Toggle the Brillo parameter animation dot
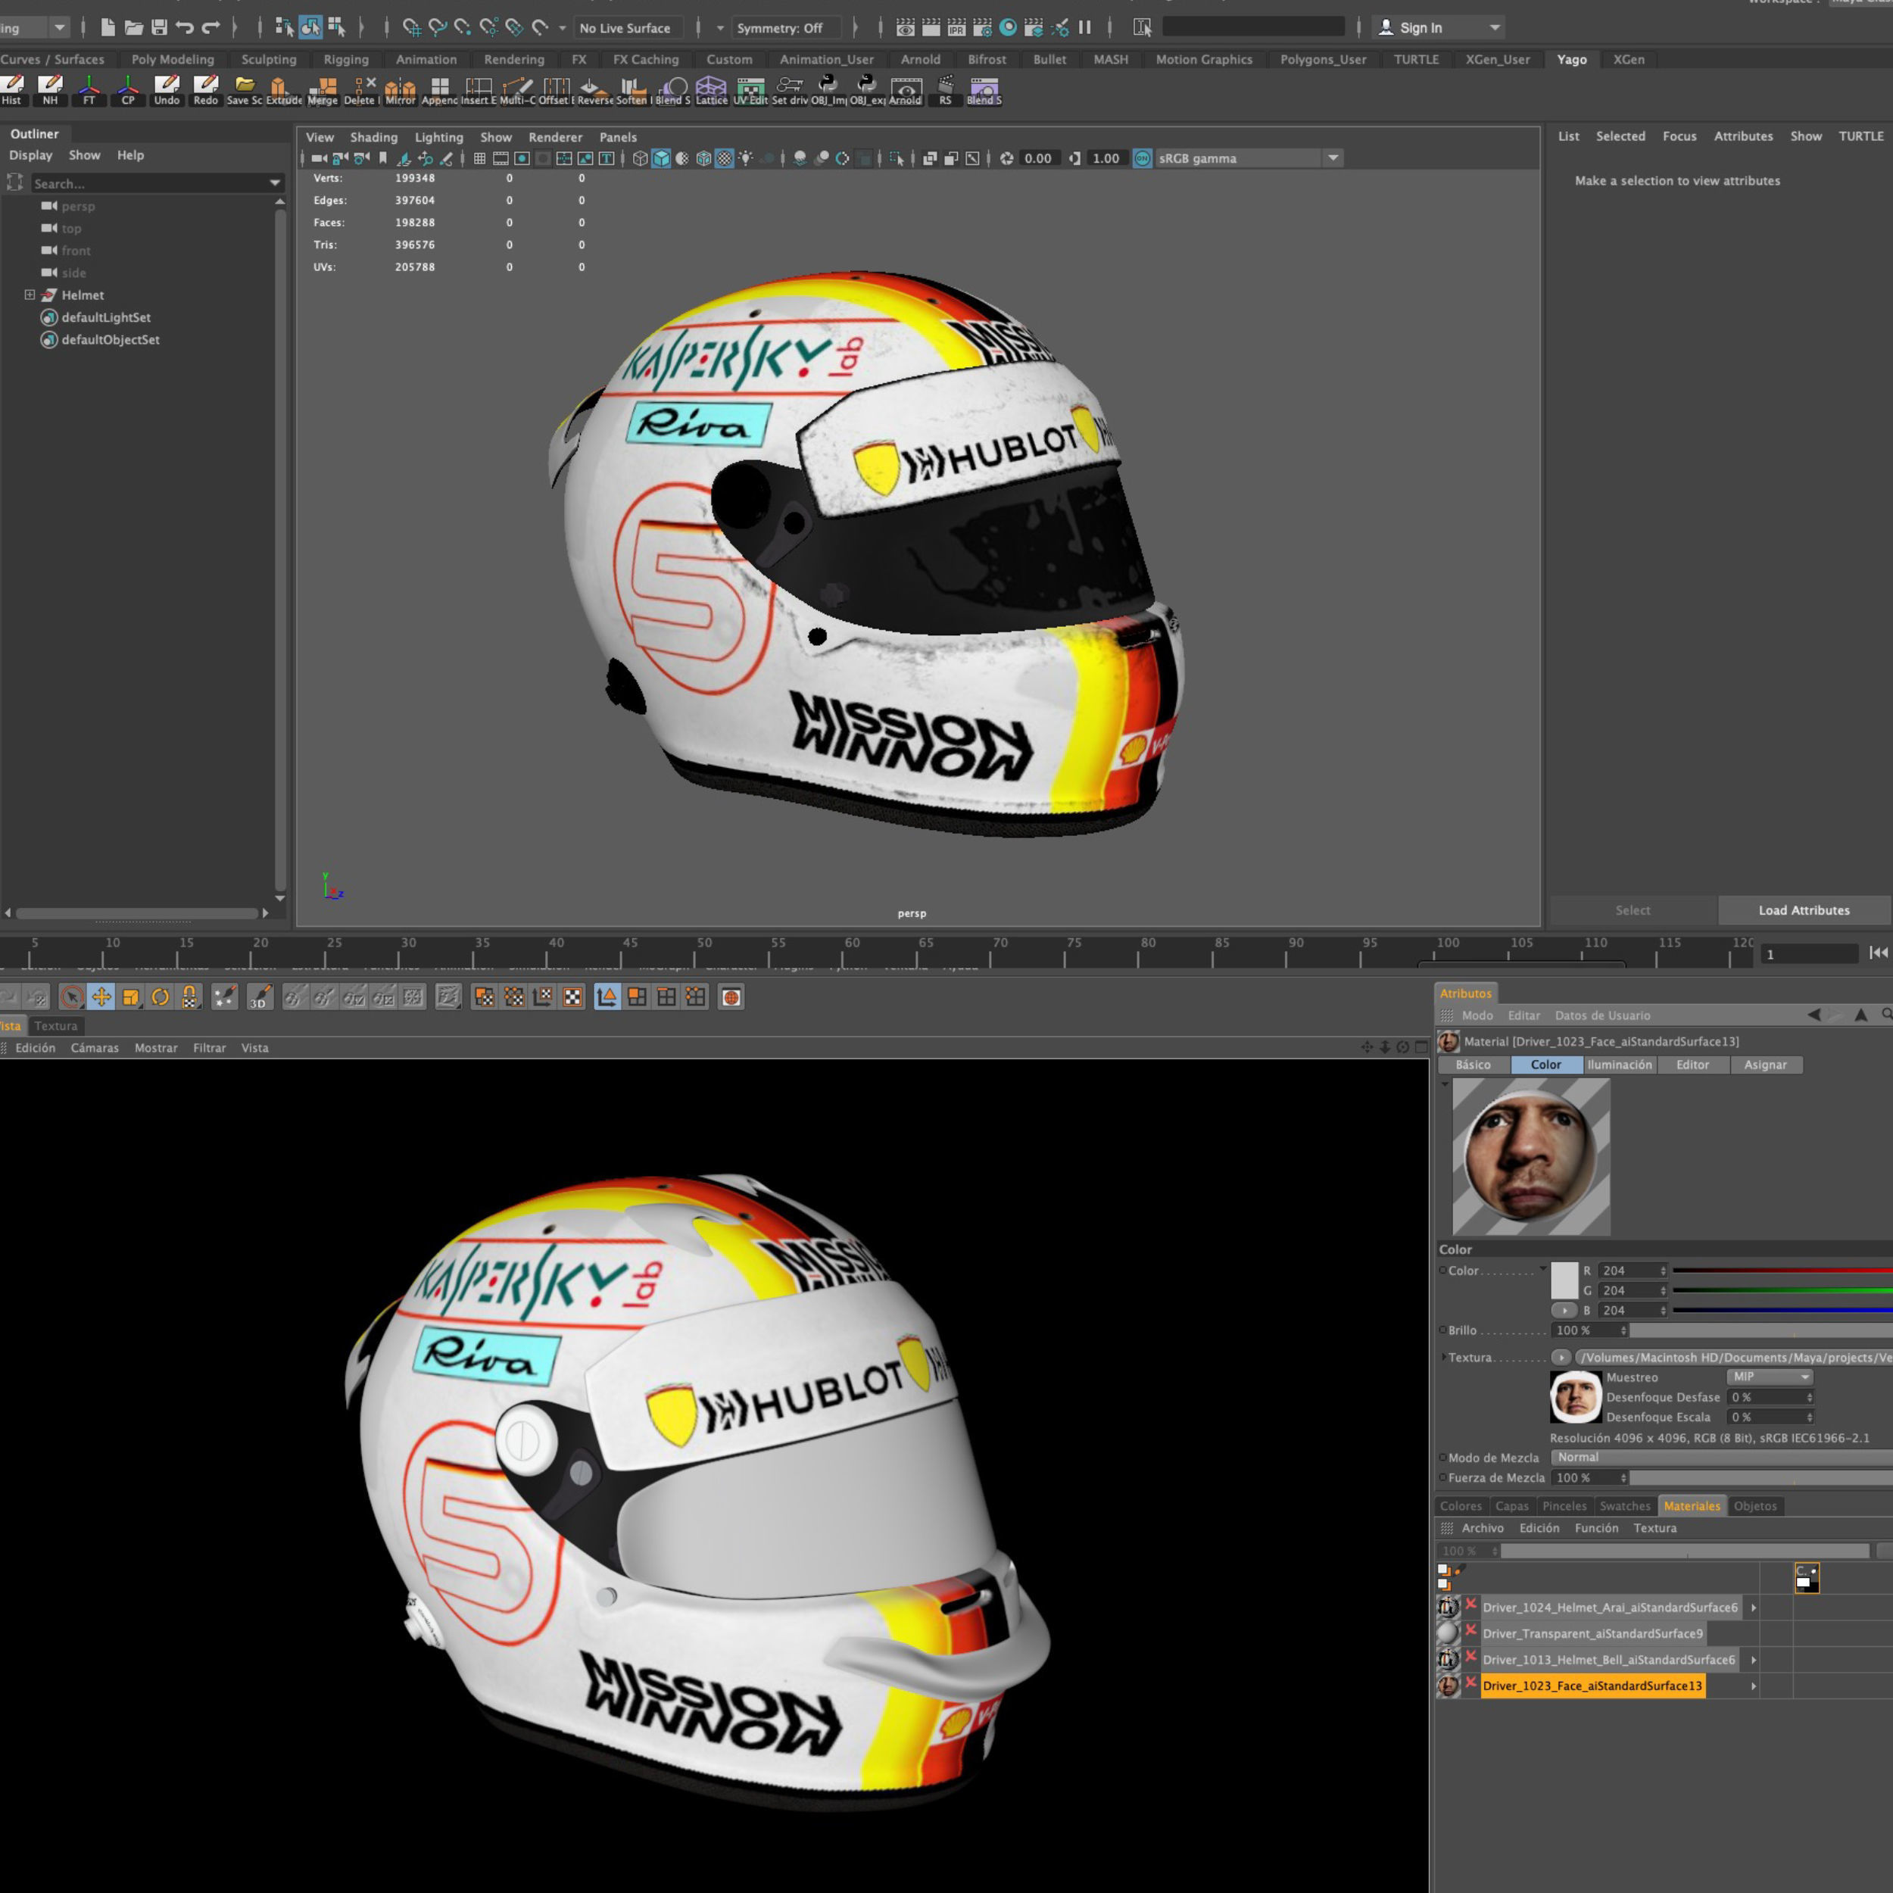This screenshot has height=1893, width=1893. pyautogui.click(x=1442, y=1330)
